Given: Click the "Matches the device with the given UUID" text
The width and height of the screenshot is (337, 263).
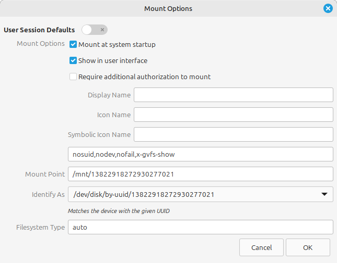Looking at the screenshot, I should (x=119, y=211).
